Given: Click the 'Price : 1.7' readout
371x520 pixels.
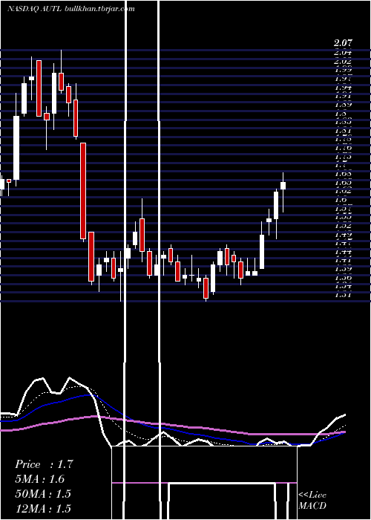Looking at the screenshot, I should (x=44, y=464).
